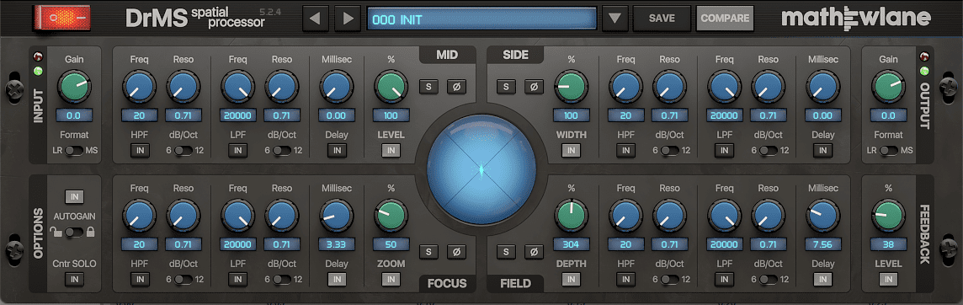This screenshot has height=305, width=963.
Task: Click the MID section label tab
Action: pyautogui.click(x=447, y=55)
